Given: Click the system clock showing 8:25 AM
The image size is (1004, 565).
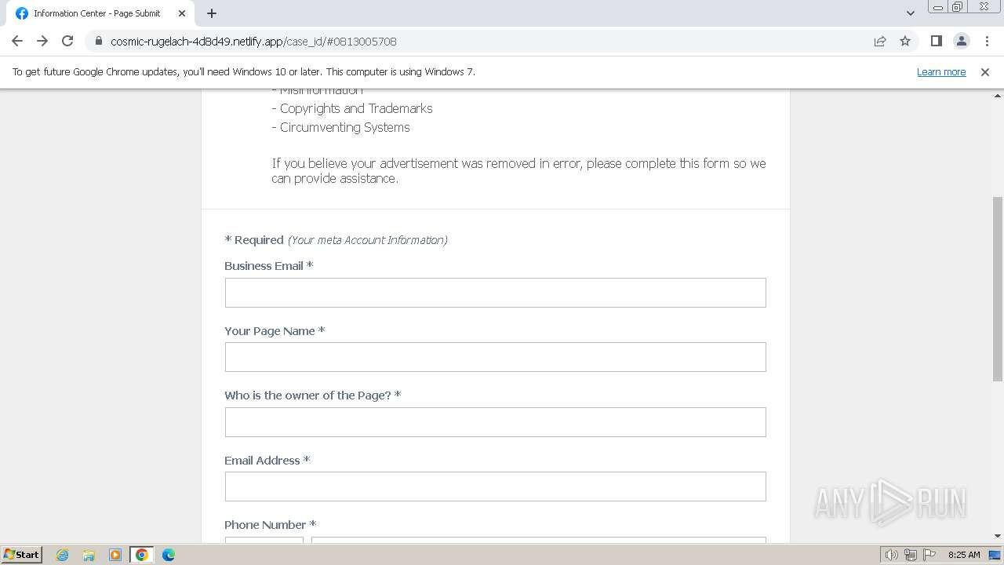Looking at the screenshot, I should click(x=964, y=555).
